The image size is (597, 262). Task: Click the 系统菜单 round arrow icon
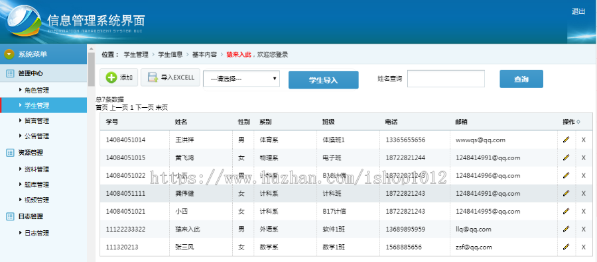tap(9, 54)
